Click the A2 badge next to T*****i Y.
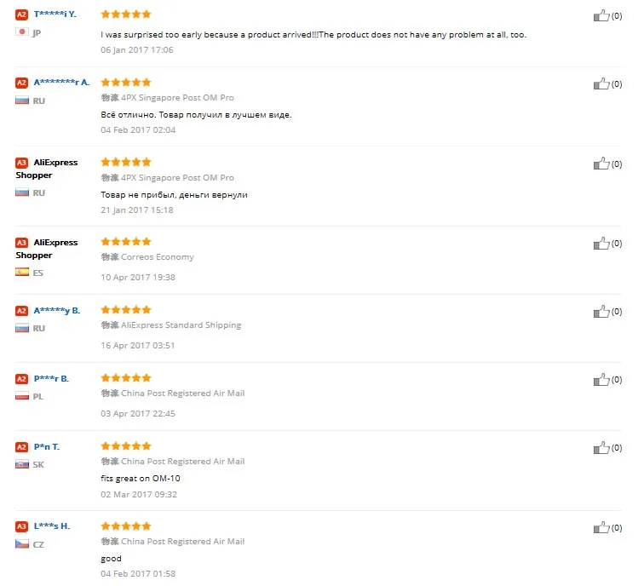Image resolution: width=644 pixels, height=586 pixels. tap(21, 15)
